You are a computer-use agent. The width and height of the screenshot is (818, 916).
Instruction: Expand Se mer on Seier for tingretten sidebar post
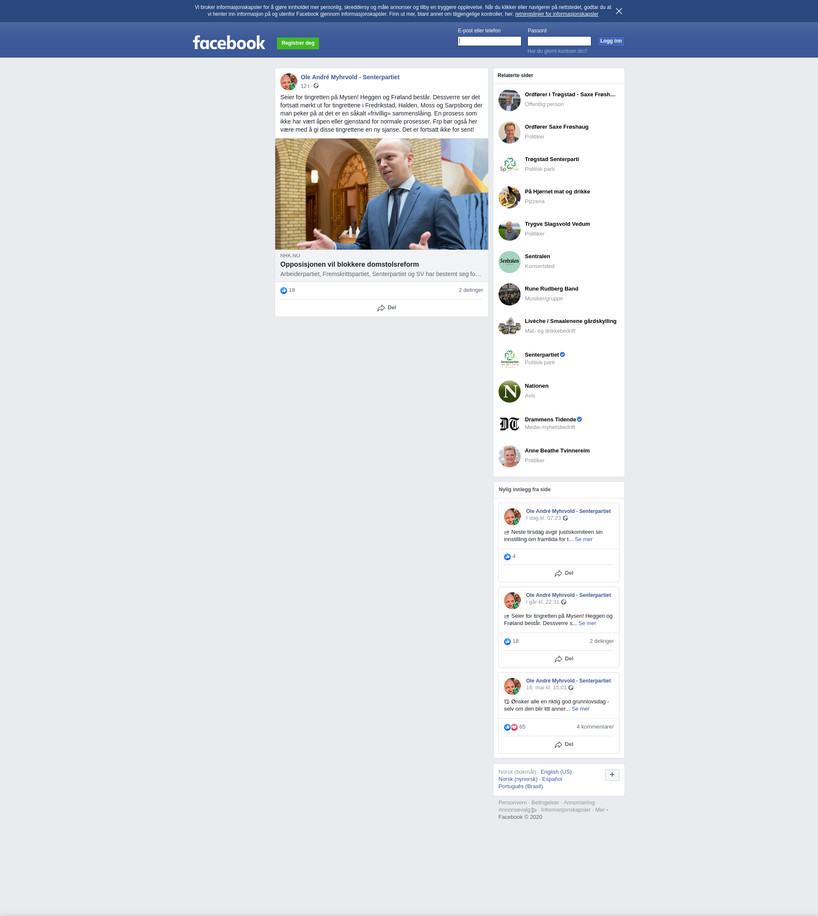(587, 623)
